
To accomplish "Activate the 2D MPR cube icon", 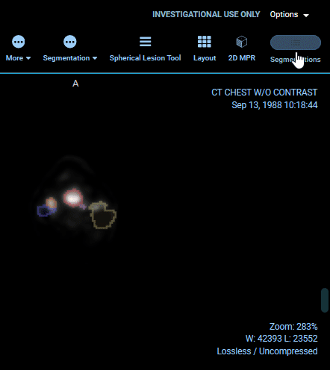I will point(242,42).
